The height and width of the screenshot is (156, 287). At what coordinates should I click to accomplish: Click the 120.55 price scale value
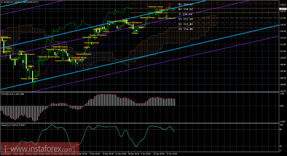(x=283, y=5)
